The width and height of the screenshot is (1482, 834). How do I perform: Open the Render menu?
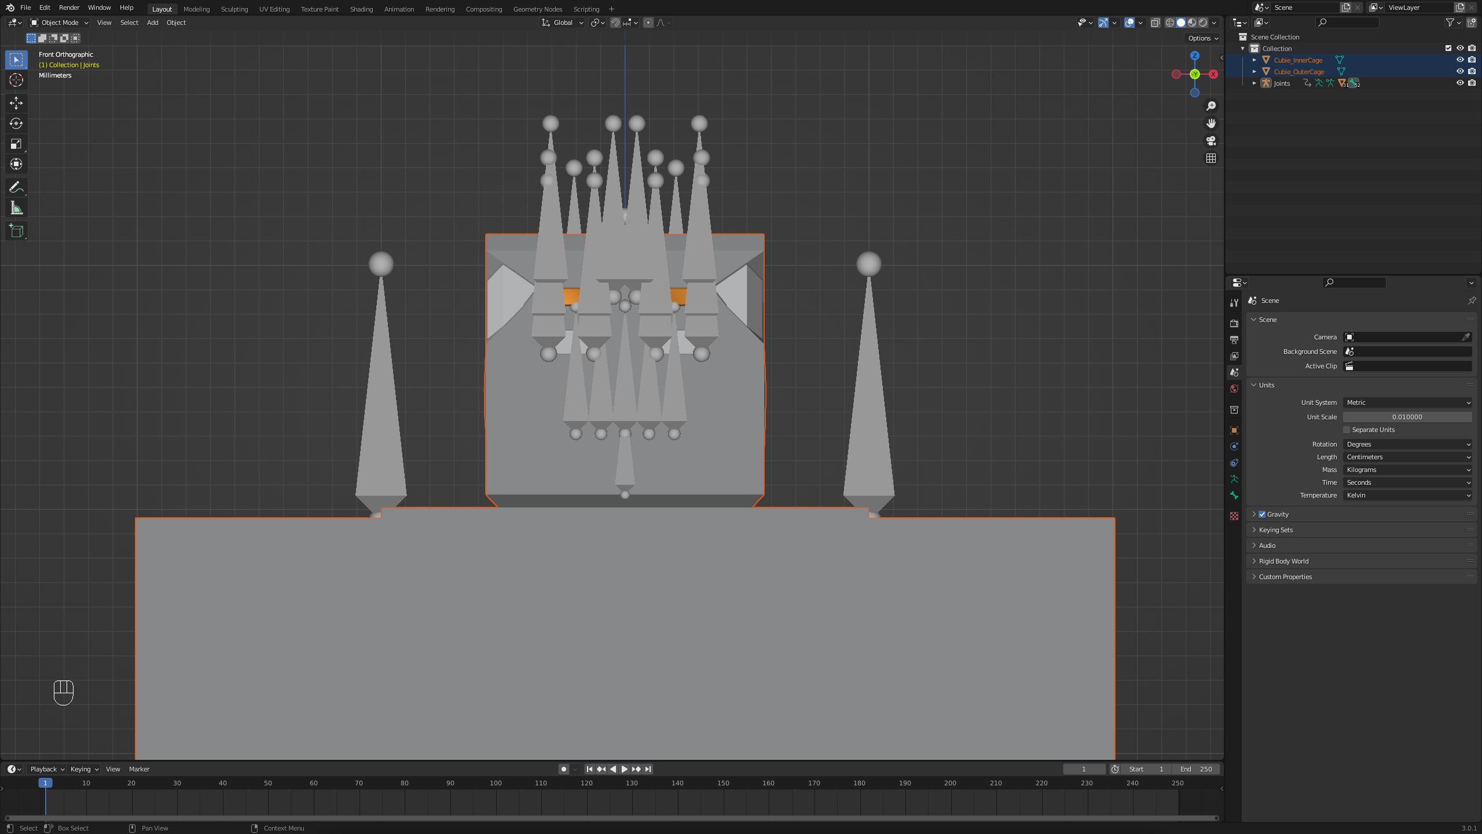tap(69, 8)
